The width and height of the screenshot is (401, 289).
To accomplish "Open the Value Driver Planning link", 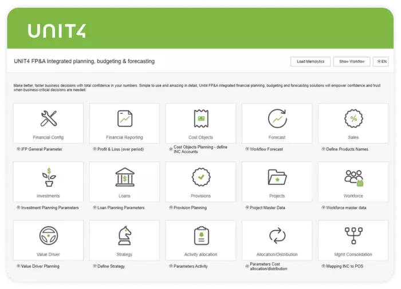I will point(38,266).
